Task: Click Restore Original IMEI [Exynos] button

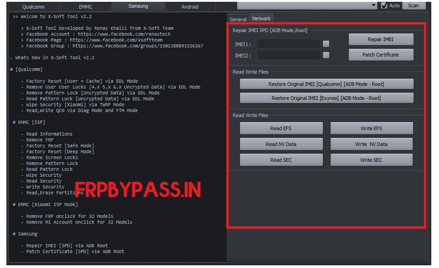Action: point(327,98)
